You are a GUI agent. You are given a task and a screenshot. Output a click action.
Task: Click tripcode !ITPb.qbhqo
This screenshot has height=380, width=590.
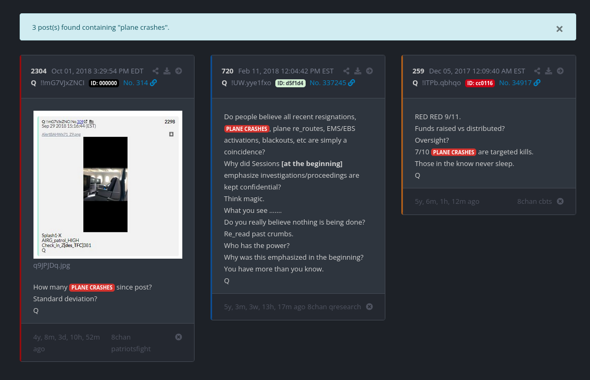coord(441,83)
